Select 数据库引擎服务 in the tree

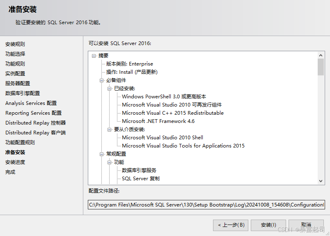(139, 170)
